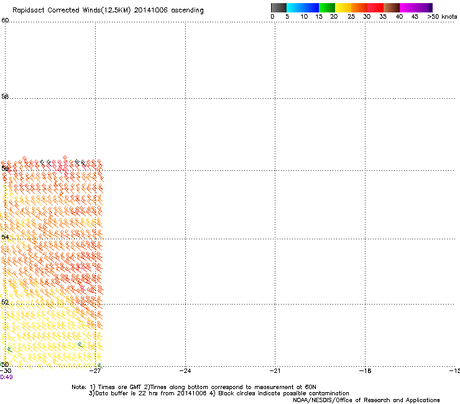Click the brown 35-40 knots color segment
The width and height of the screenshot is (460, 404).
[392, 7]
